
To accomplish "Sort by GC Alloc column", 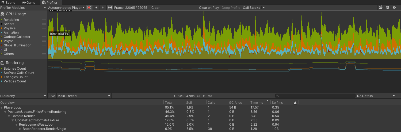I will 238,103.
